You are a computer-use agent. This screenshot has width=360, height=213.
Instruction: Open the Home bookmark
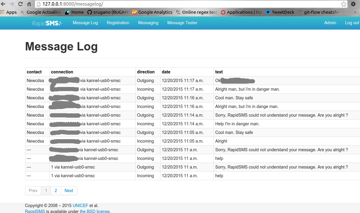pyautogui.click(x=74, y=12)
